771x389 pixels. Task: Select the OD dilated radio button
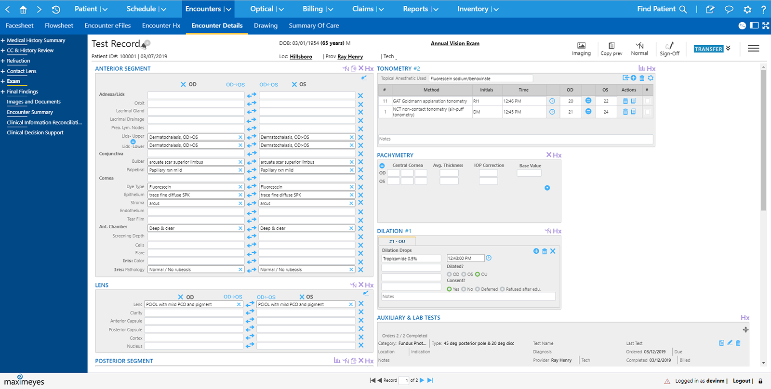pyautogui.click(x=449, y=274)
